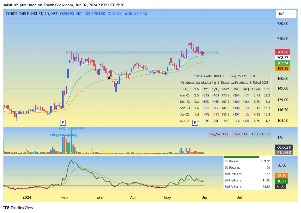Click the Dec-23 quarter row label
The height and width of the screenshot is (213, 301).
point(185,102)
